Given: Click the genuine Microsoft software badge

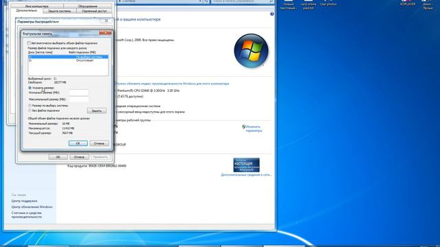Looking at the screenshot, I should (246, 165).
